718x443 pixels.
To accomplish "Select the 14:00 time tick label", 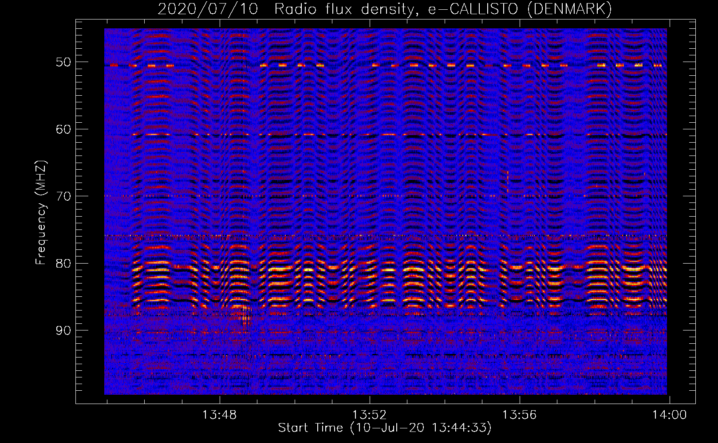I will [x=669, y=415].
